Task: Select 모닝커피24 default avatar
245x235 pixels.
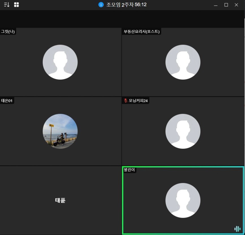Action: [183, 131]
